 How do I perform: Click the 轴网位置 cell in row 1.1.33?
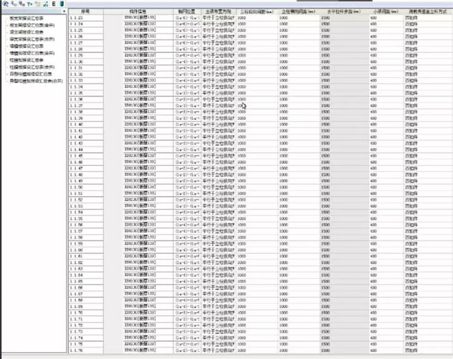(187, 81)
